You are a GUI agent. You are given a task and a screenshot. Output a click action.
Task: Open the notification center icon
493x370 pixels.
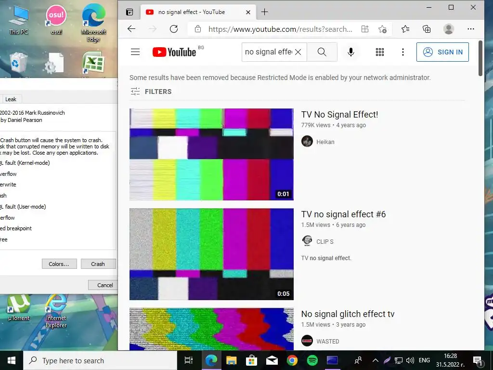pyautogui.click(x=478, y=361)
